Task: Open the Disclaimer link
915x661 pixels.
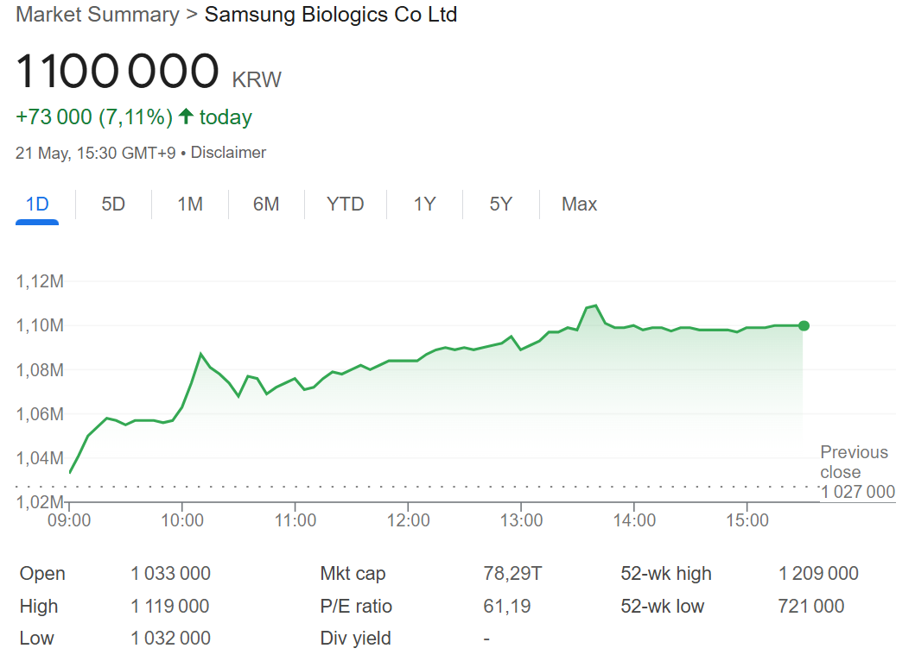Action: coord(228,153)
